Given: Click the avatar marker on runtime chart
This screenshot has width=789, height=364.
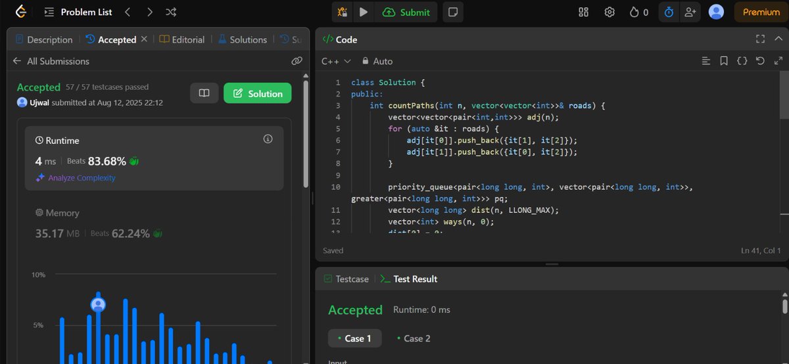Looking at the screenshot, I should tap(98, 305).
